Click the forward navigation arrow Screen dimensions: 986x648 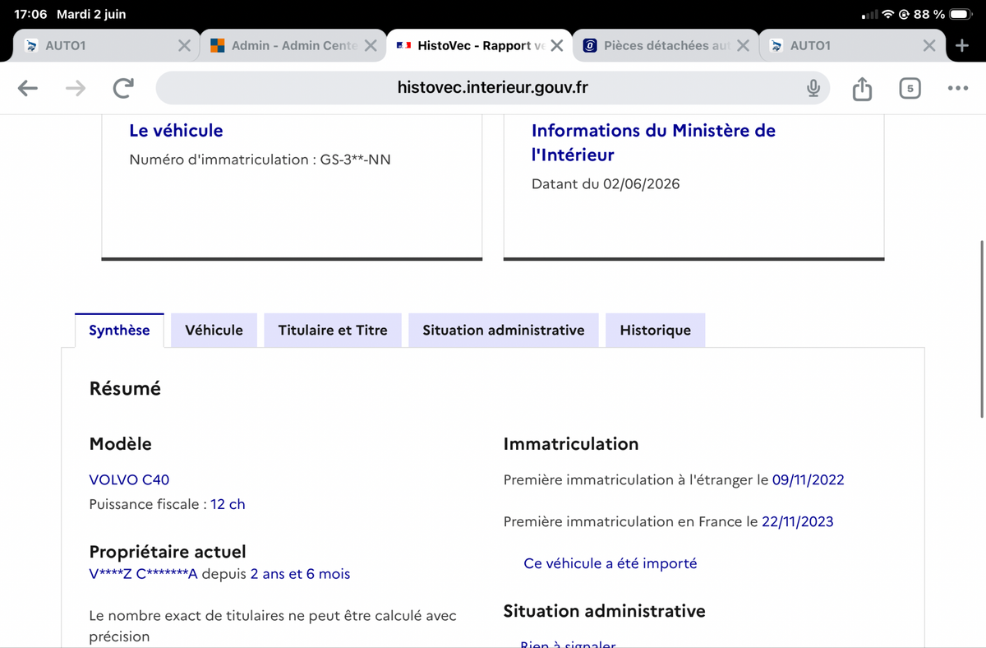[x=76, y=88]
